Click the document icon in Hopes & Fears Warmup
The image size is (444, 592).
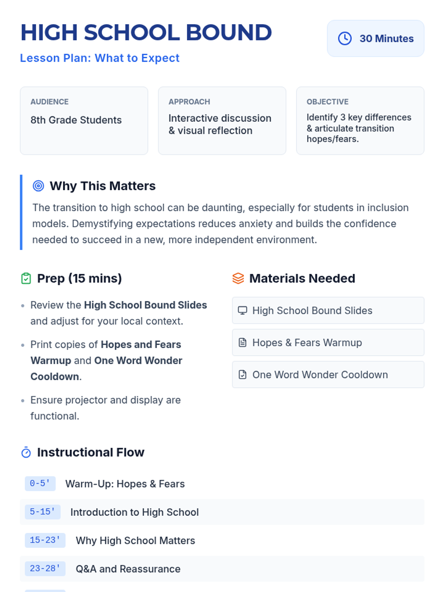(242, 343)
